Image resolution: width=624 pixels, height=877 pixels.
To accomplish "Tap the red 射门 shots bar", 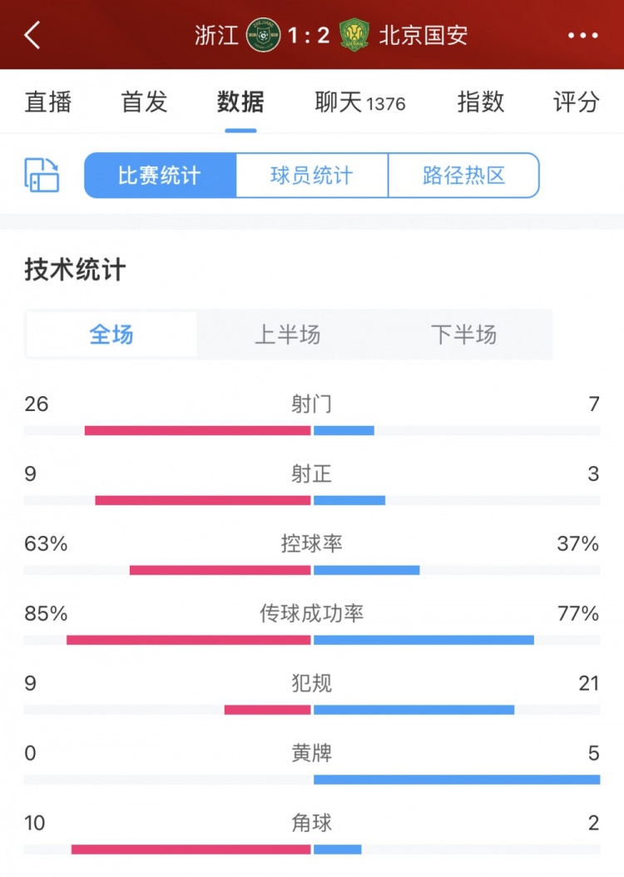I will 197,430.
